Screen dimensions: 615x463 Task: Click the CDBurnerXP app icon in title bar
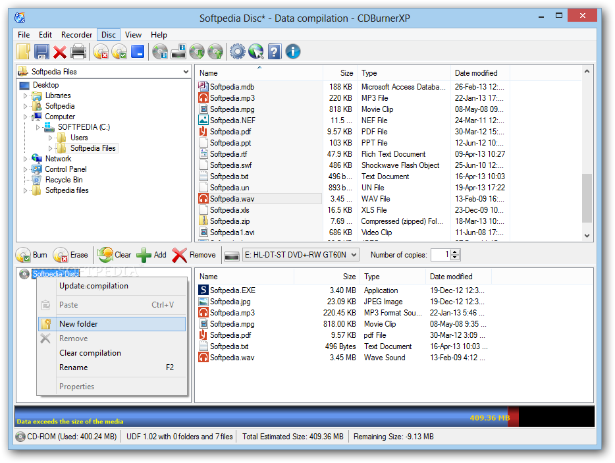click(x=20, y=18)
